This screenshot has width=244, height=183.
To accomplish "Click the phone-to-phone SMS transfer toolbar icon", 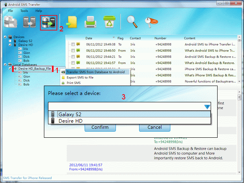I will point(29,22).
